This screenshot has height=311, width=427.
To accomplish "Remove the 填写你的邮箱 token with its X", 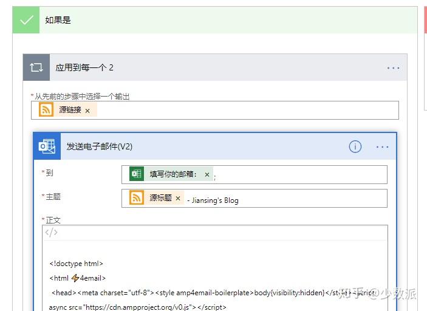I will [207, 174].
